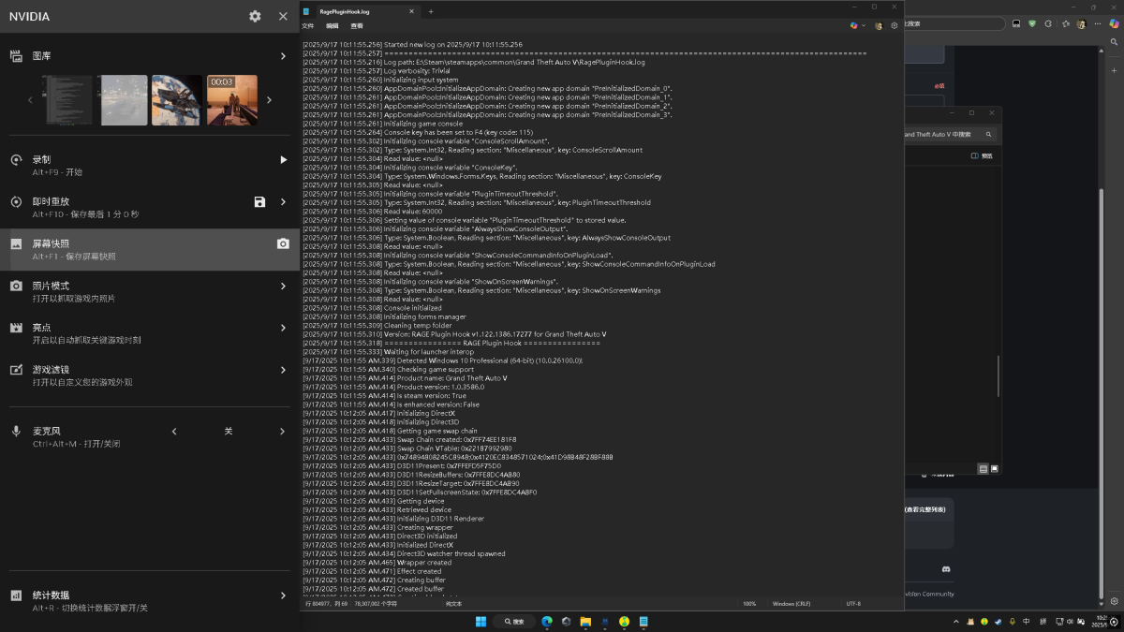Image resolution: width=1124 pixels, height=632 pixels.
Task: Add a new Notepad tab
Action: [x=431, y=11]
